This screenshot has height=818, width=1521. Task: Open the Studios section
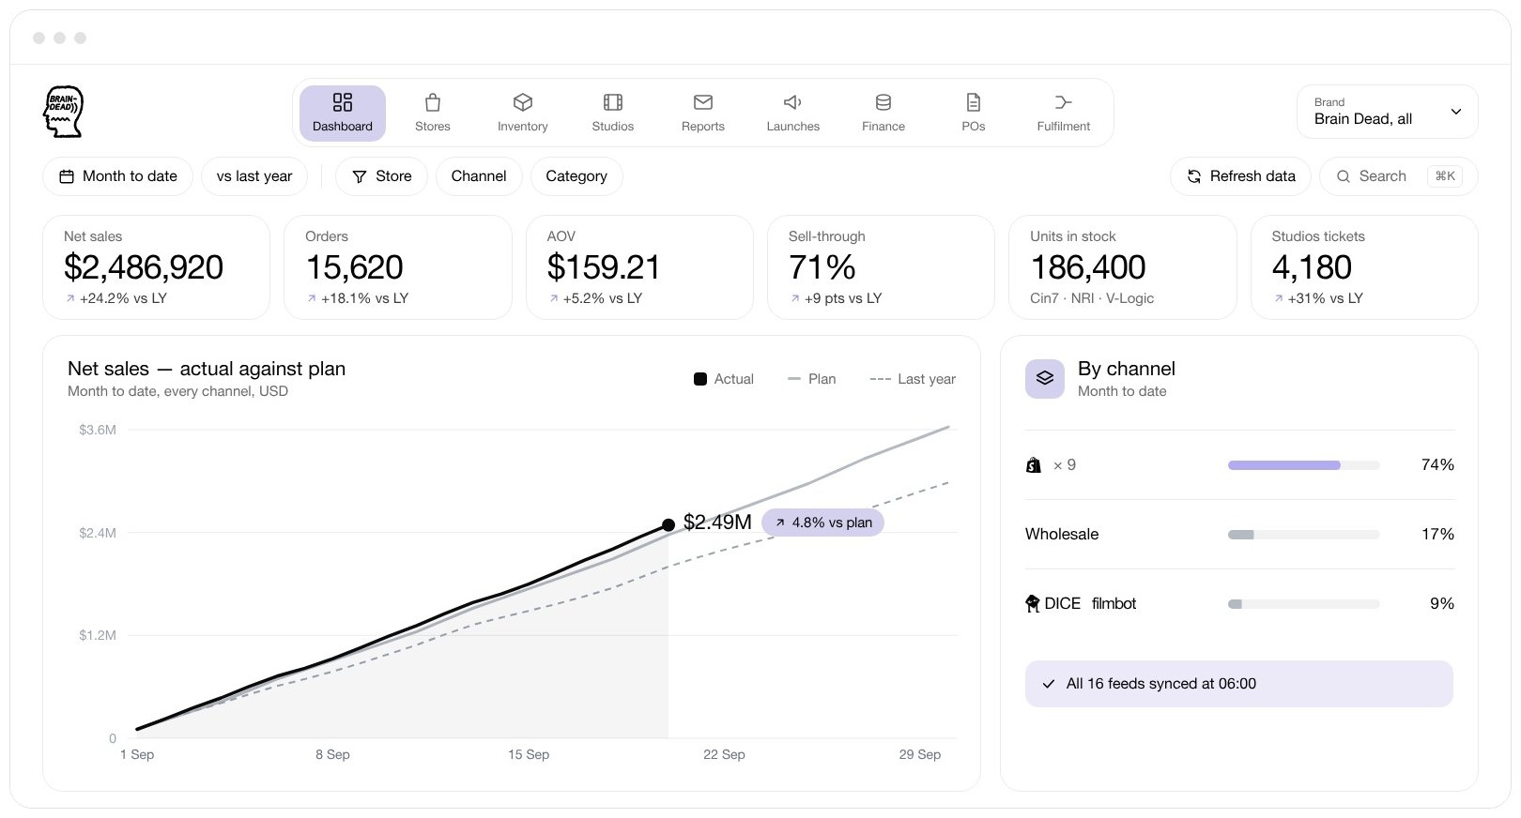(613, 114)
